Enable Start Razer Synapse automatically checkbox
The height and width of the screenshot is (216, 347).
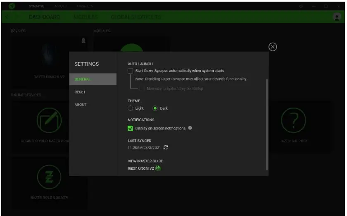click(x=131, y=71)
